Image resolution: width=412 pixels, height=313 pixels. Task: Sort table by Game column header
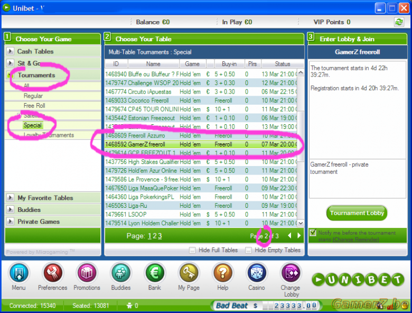(192, 64)
